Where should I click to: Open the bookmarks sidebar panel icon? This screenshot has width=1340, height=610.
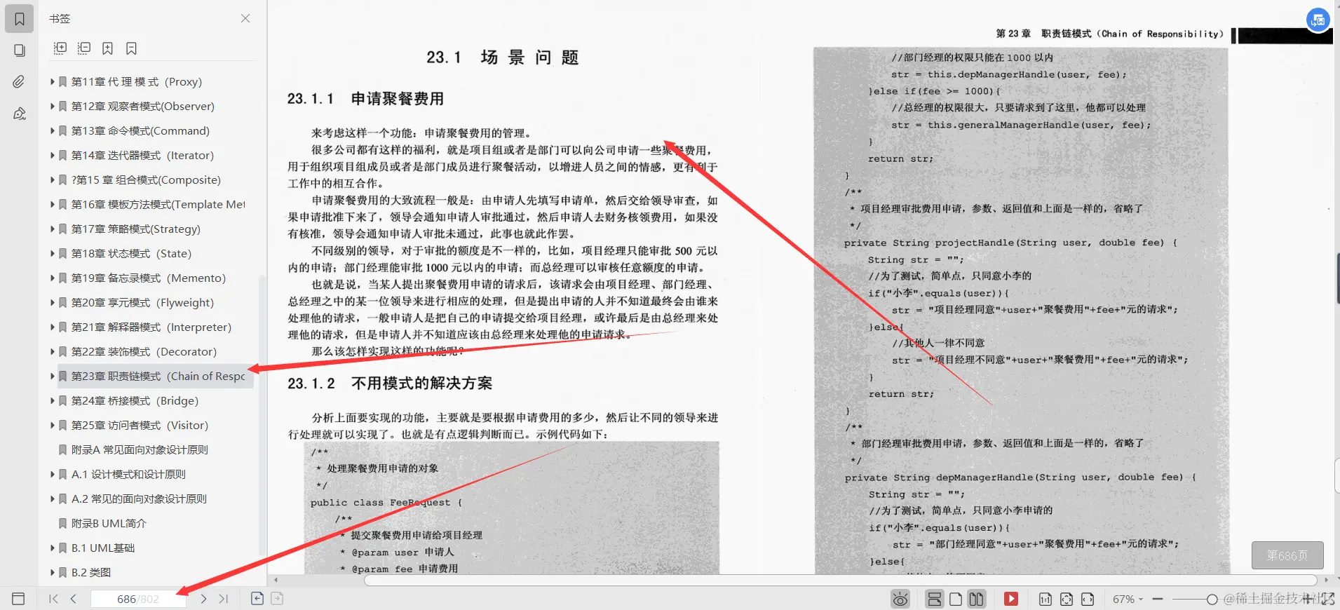click(x=20, y=19)
